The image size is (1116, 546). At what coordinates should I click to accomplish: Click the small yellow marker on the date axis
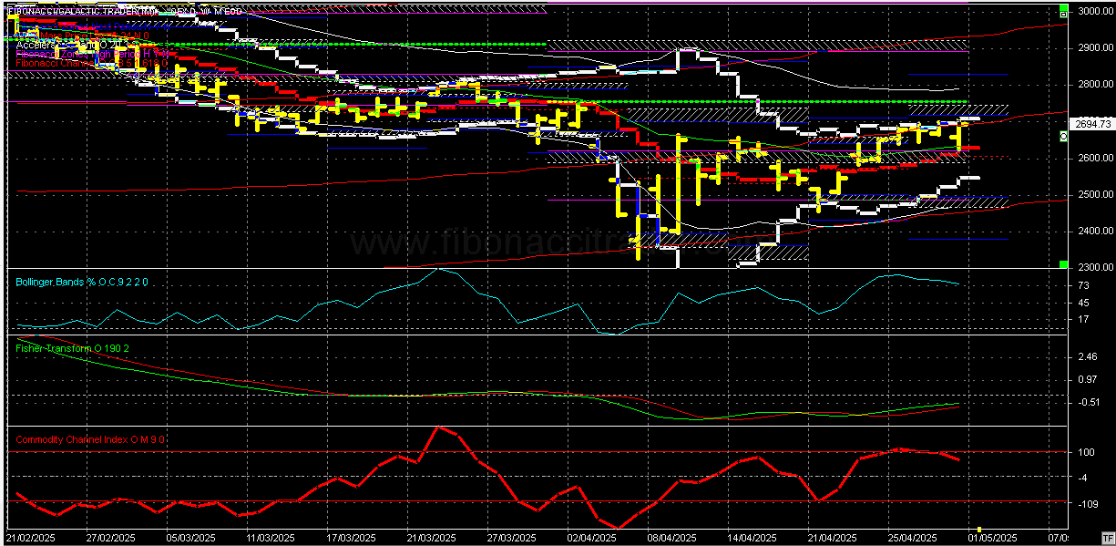point(980,529)
